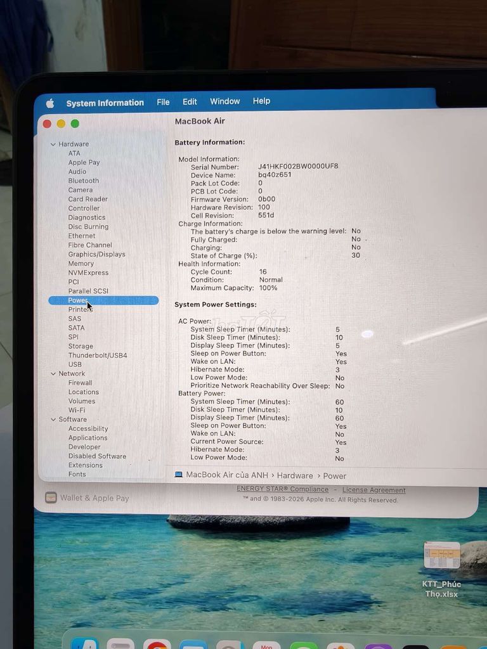This screenshot has width=487, height=649.
Task: Click Power in the path bar
Action: pos(334,476)
